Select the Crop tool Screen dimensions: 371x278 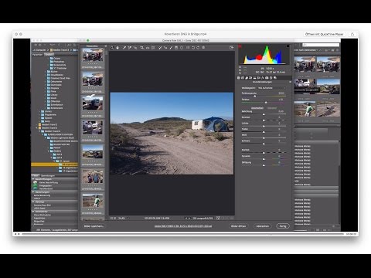tap(142, 48)
